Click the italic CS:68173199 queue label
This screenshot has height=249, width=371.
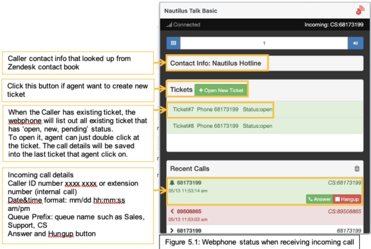[344, 183]
